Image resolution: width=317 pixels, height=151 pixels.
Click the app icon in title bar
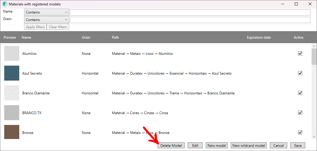[x=5, y=4]
